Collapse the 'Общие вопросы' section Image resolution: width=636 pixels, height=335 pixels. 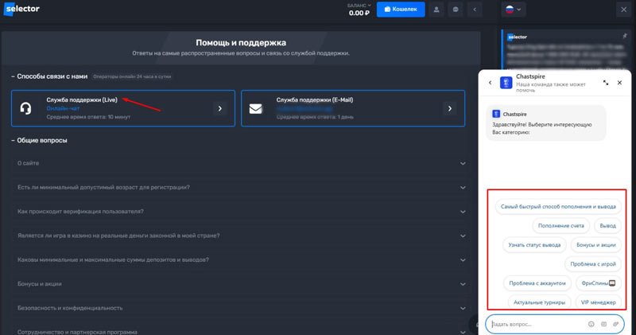14,141
